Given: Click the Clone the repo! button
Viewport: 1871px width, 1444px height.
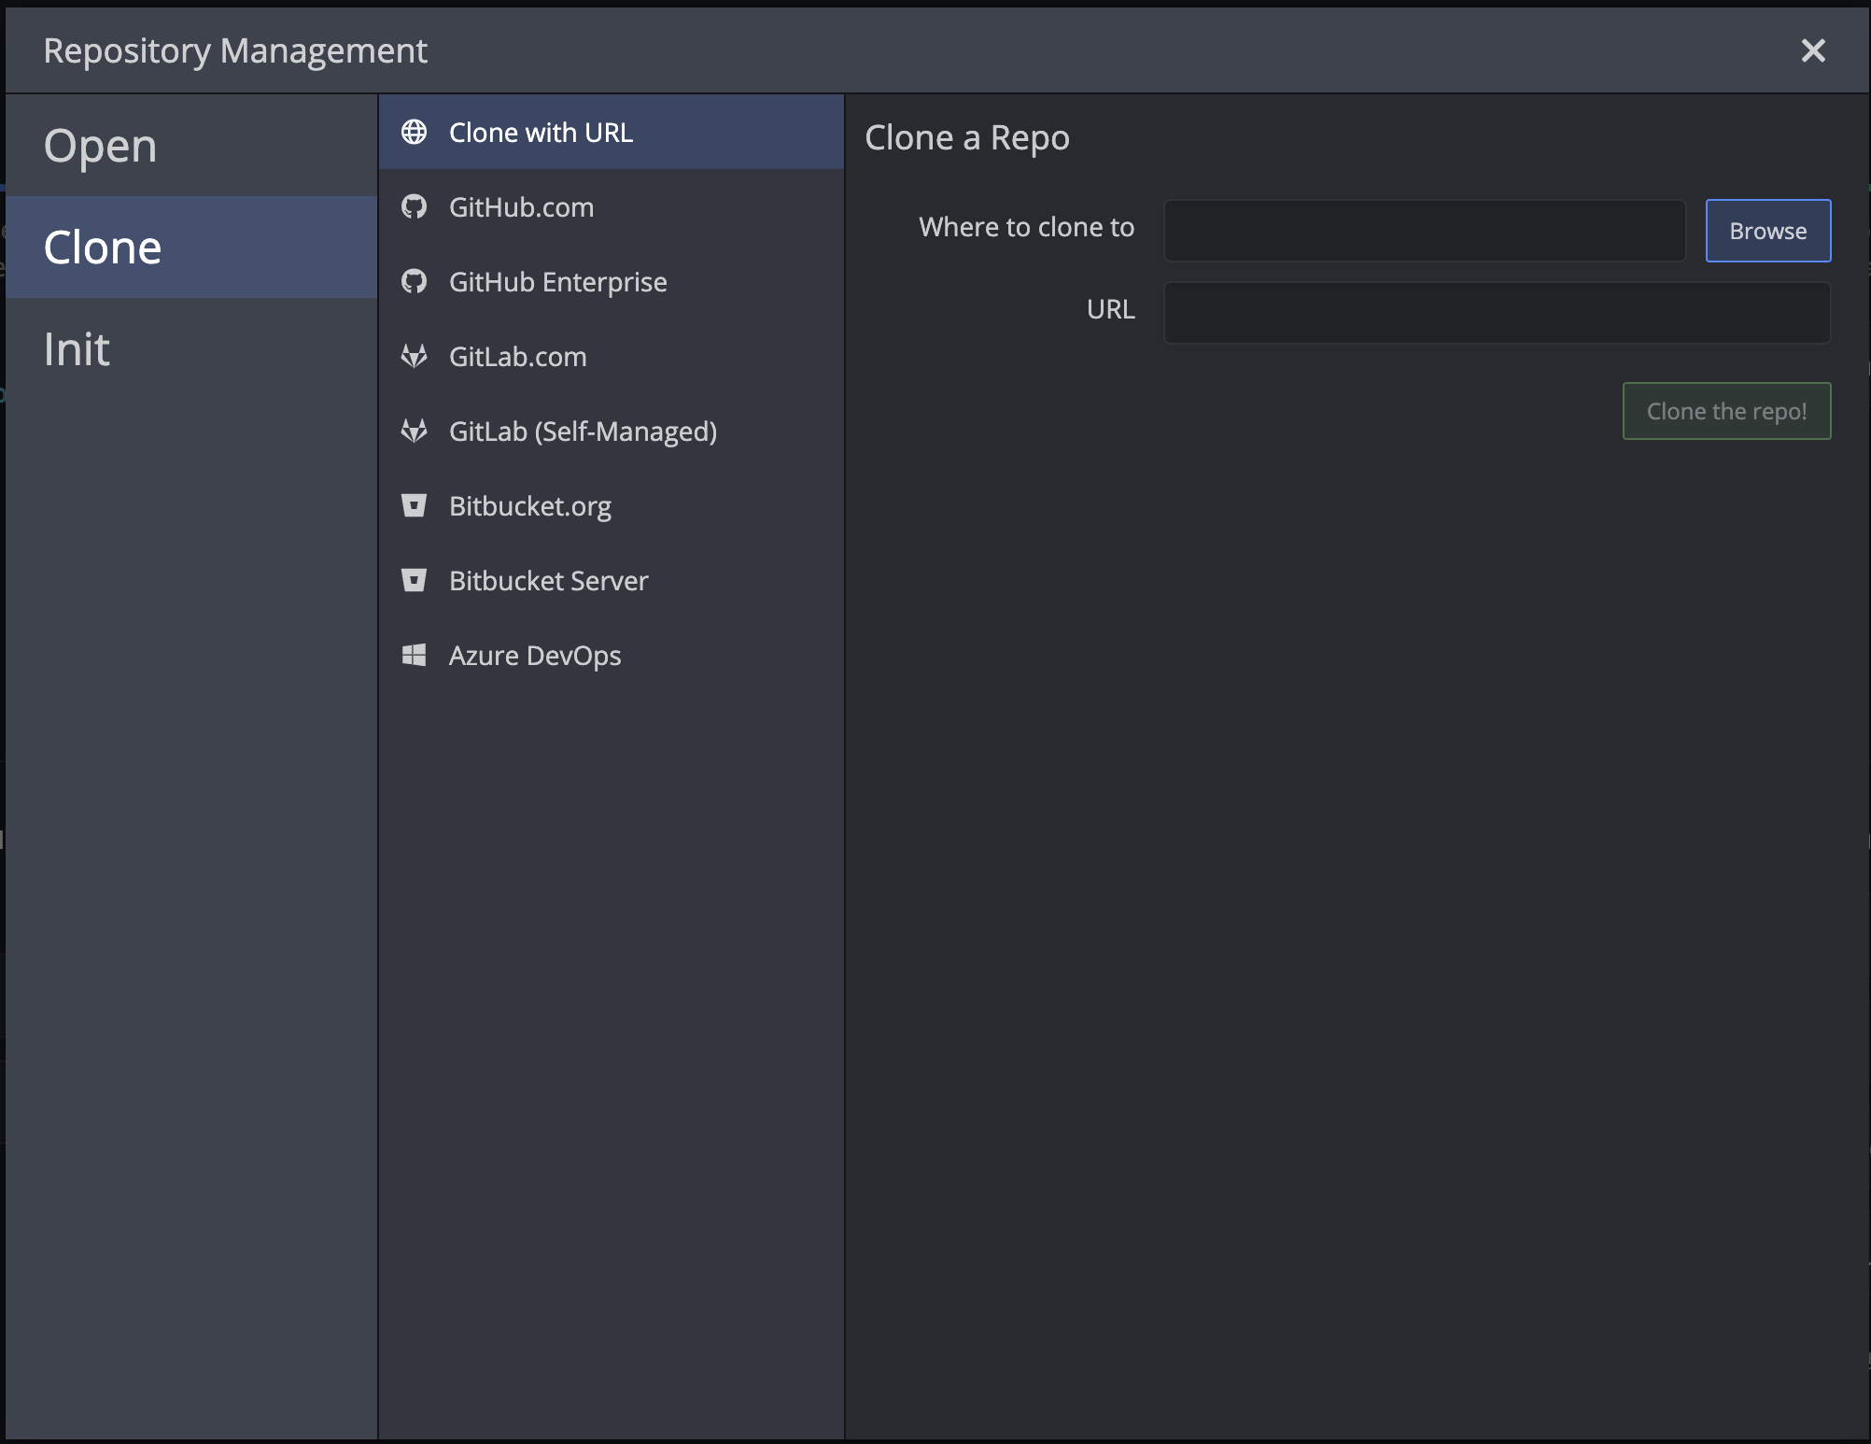Looking at the screenshot, I should coord(1725,411).
